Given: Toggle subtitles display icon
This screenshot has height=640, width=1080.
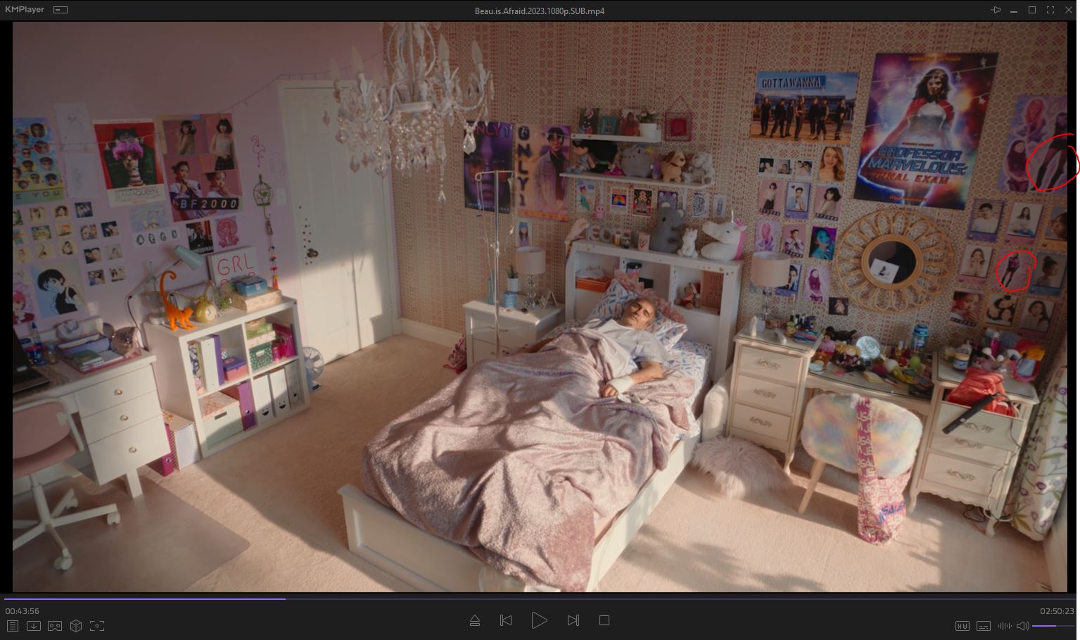Looking at the screenshot, I should (984, 626).
